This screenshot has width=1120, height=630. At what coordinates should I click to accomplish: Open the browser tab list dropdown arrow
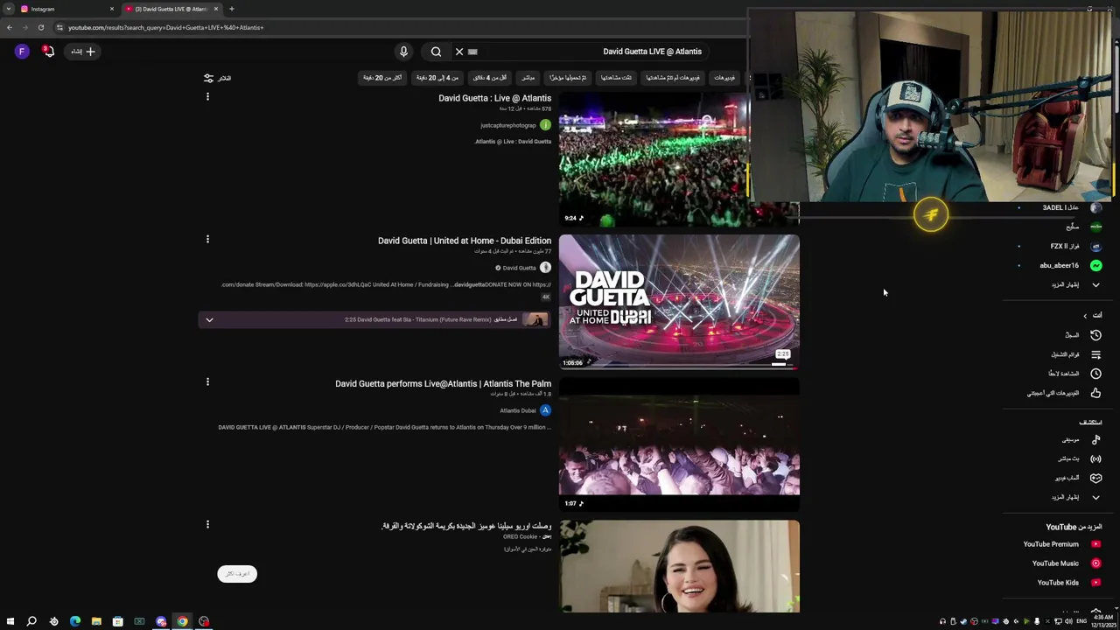9,9
